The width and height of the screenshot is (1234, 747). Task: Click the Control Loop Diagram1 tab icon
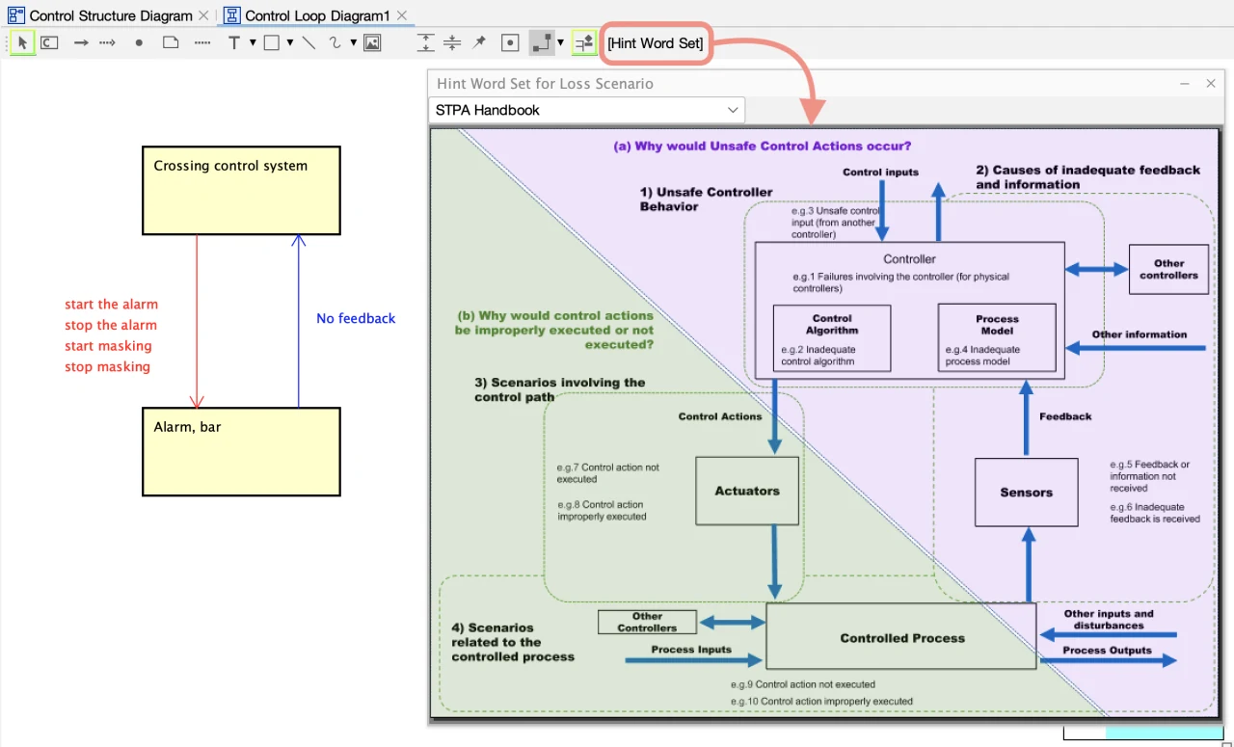(232, 16)
